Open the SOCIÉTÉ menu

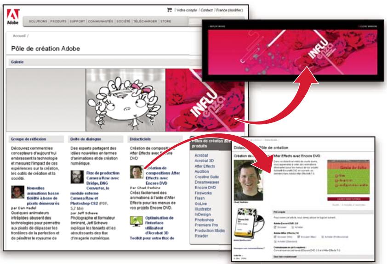coord(123,22)
